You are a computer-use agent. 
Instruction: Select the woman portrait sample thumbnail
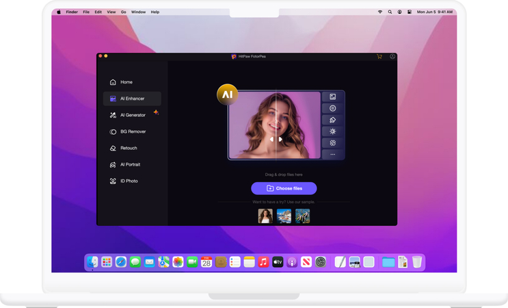[x=265, y=216]
